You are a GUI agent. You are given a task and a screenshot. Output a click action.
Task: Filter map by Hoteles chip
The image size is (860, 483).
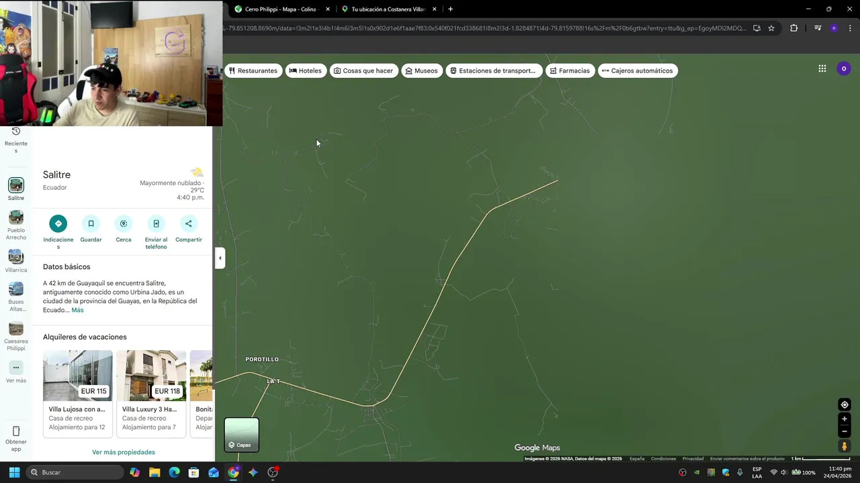(x=306, y=70)
